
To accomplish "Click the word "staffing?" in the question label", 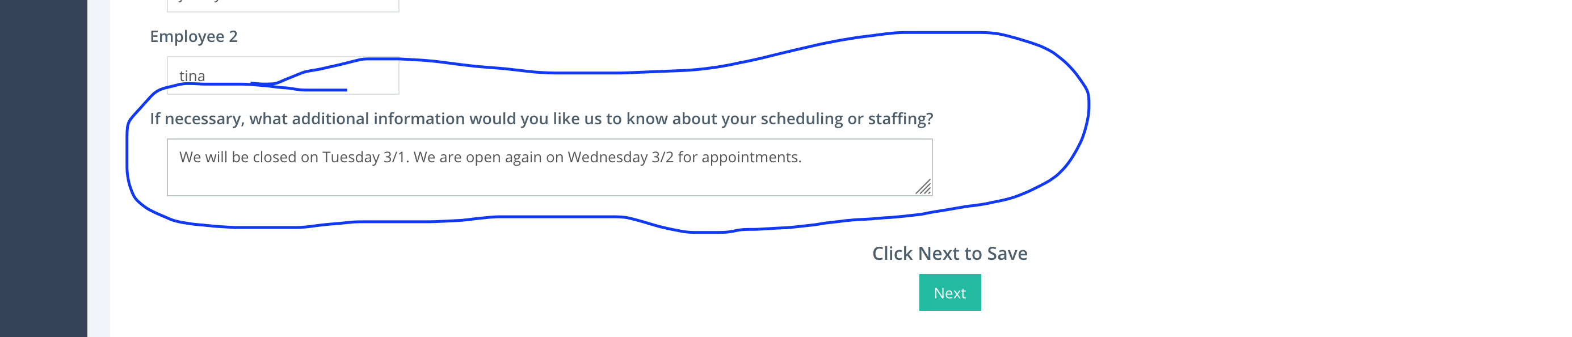I will (x=901, y=119).
